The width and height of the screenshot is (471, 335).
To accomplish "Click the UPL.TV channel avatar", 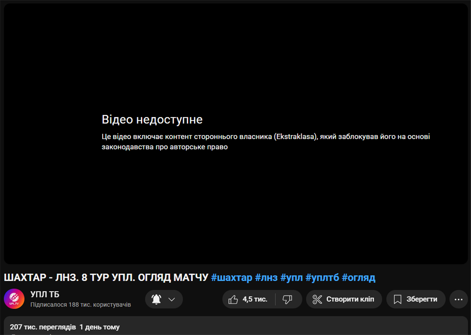I will pyautogui.click(x=14, y=299).
